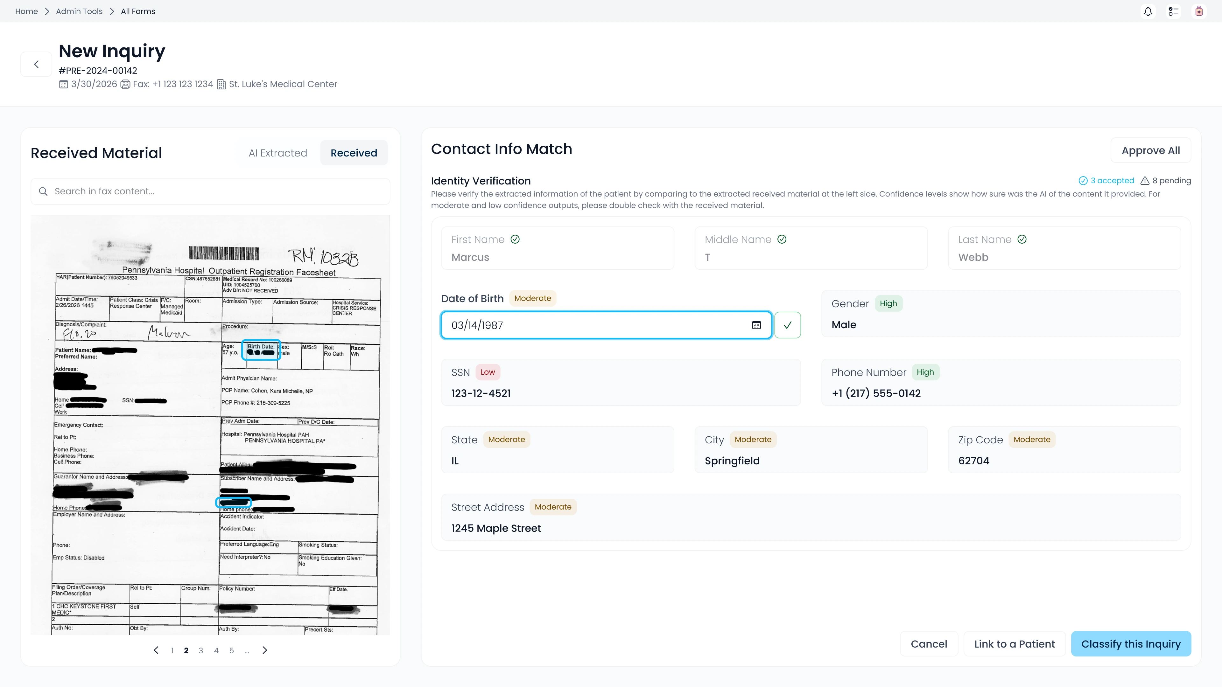The image size is (1222, 687).
Task: Click the highlighted Birth Date box on fax
Action: coord(261,350)
